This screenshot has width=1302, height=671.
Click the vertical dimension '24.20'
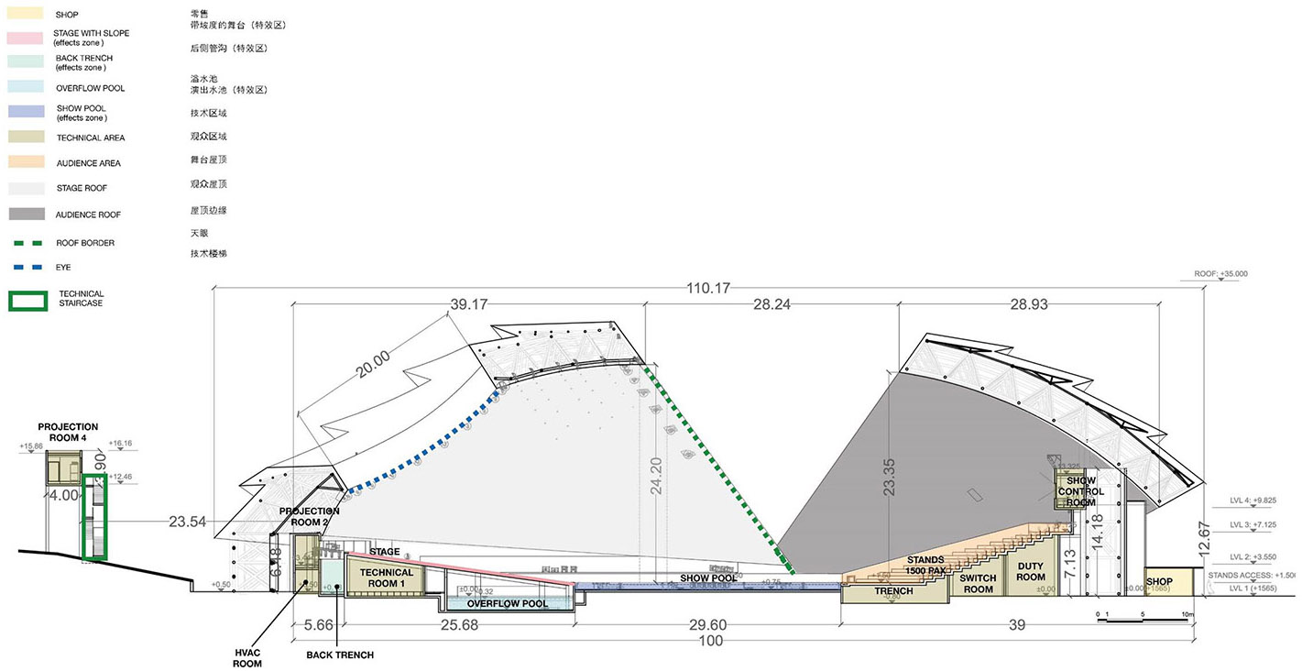pos(656,477)
